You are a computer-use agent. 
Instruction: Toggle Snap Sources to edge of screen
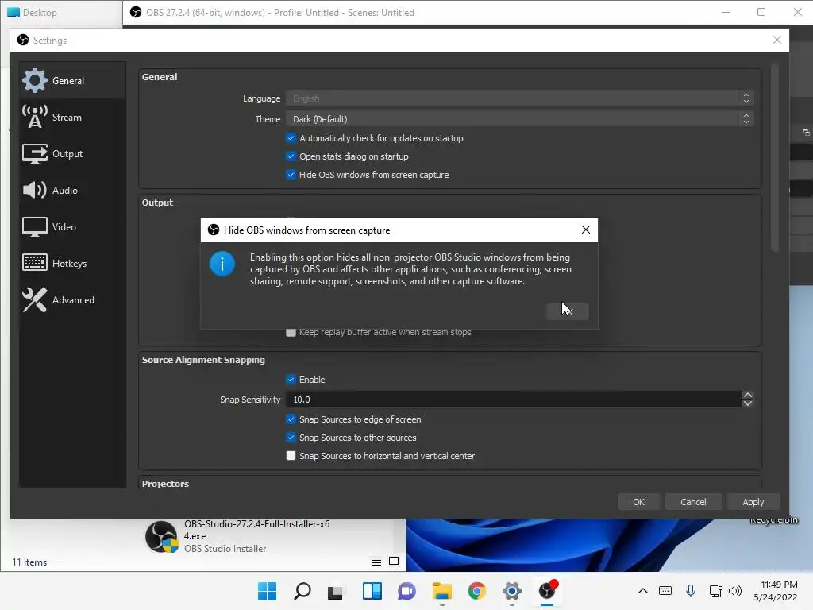point(291,419)
